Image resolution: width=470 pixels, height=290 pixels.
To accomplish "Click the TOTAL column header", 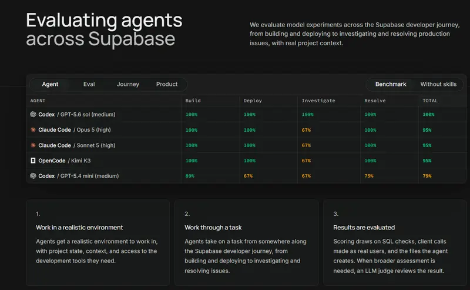I will pos(430,101).
